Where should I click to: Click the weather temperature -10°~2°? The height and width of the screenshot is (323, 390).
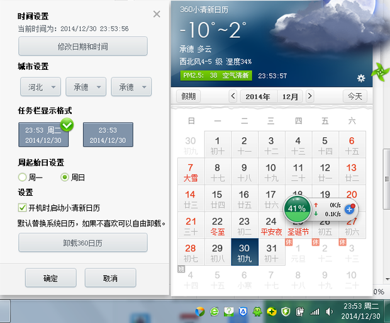click(214, 30)
